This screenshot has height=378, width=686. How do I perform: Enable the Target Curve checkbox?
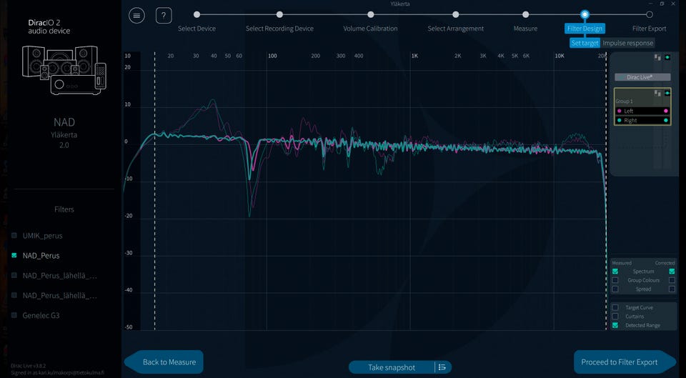[615, 307]
